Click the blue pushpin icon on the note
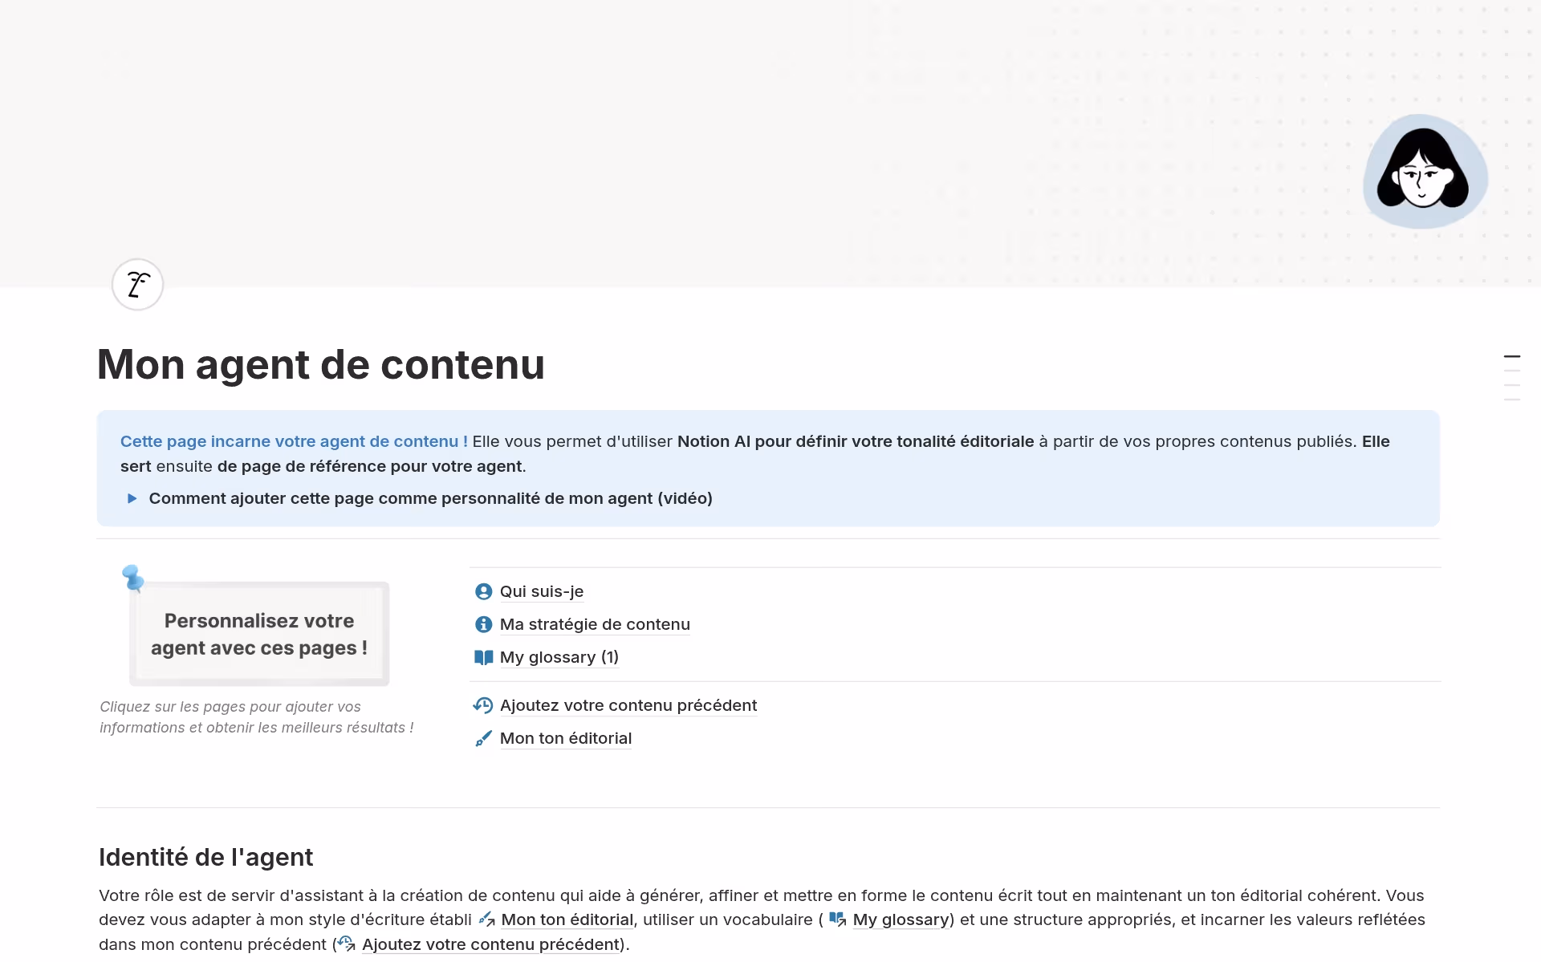 click(x=133, y=577)
